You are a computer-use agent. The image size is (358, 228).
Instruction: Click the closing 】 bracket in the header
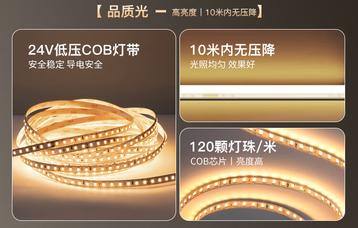click(260, 12)
